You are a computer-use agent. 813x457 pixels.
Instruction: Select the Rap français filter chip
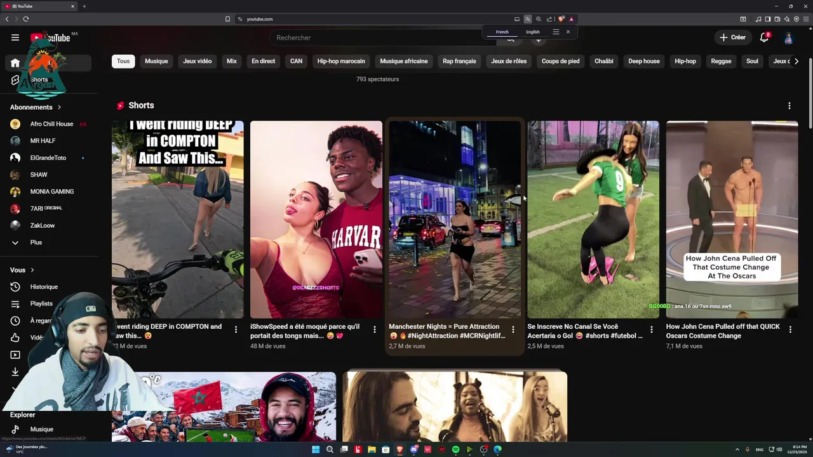point(459,61)
